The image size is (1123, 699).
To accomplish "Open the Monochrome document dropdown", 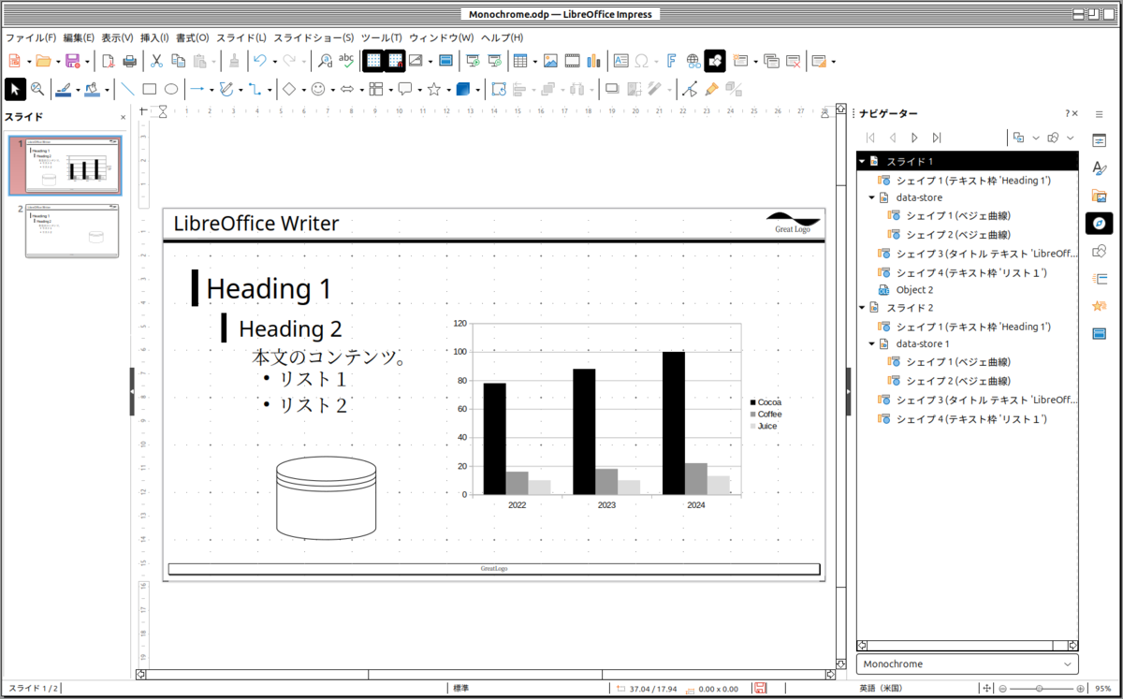I will click(x=967, y=664).
